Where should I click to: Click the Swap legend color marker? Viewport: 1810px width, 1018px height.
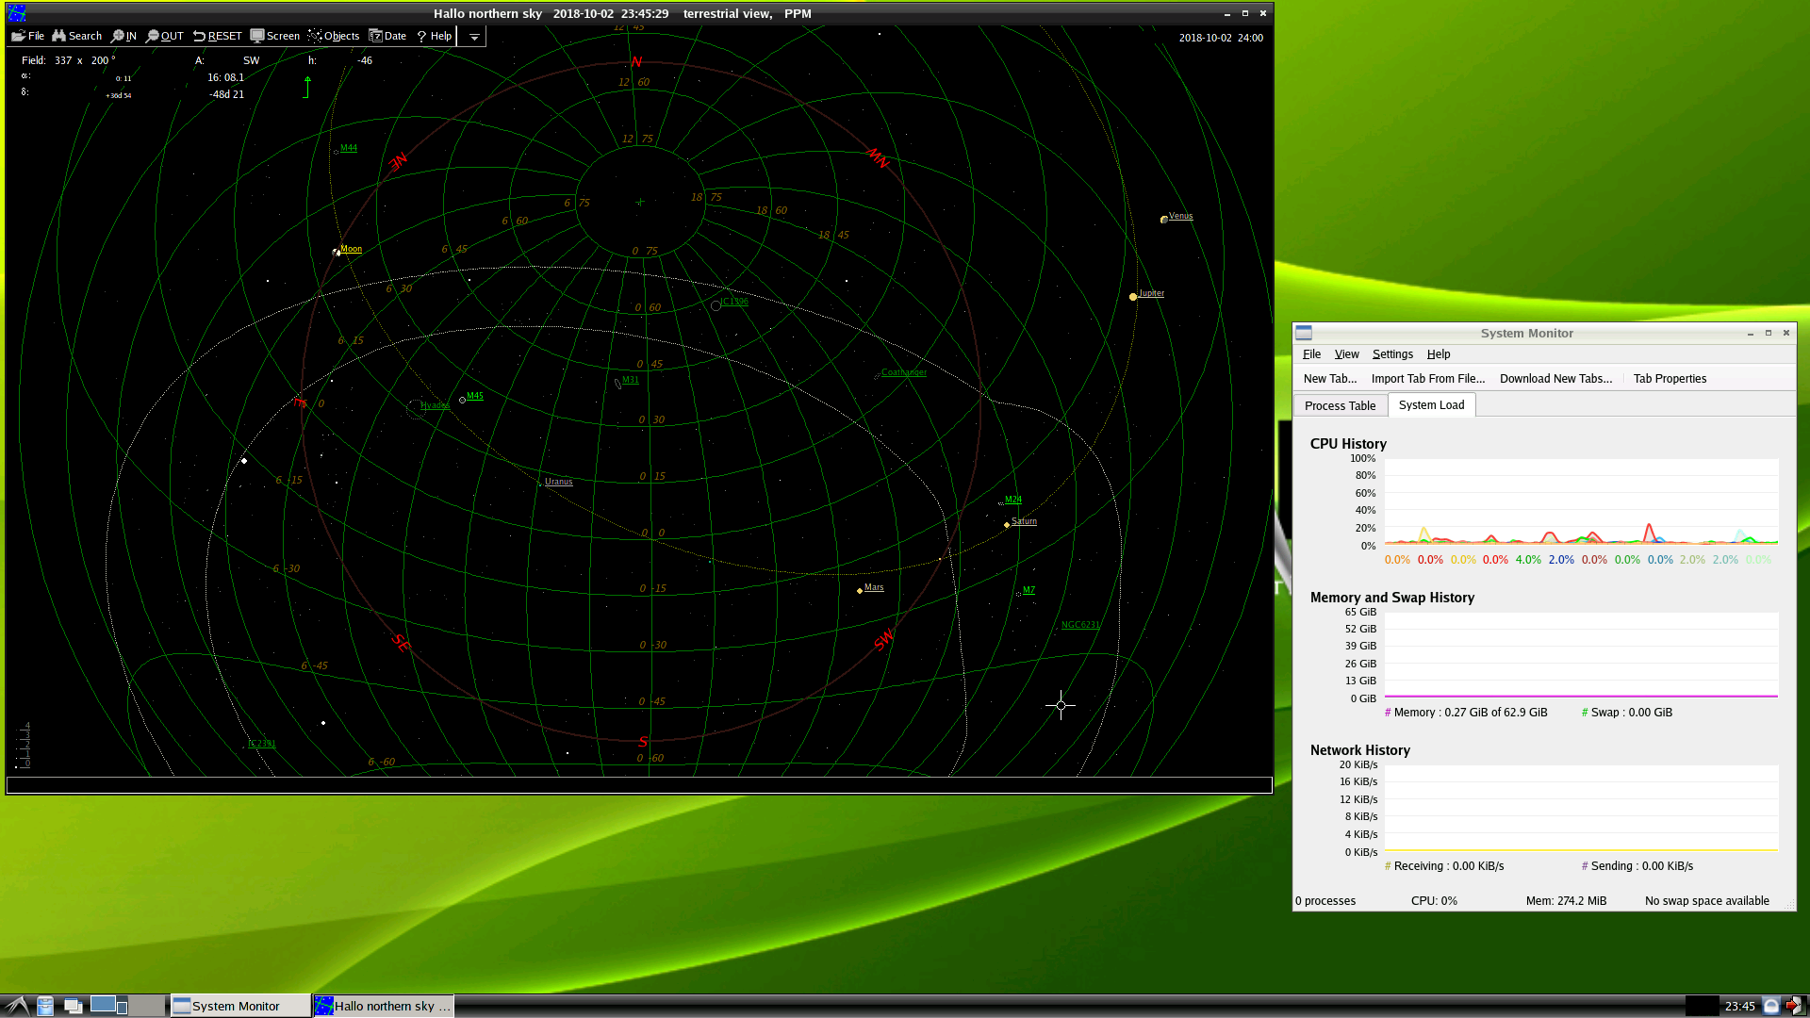[1585, 713]
